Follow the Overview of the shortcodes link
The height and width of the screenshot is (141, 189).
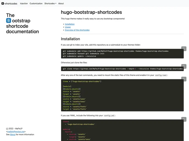(77, 30)
